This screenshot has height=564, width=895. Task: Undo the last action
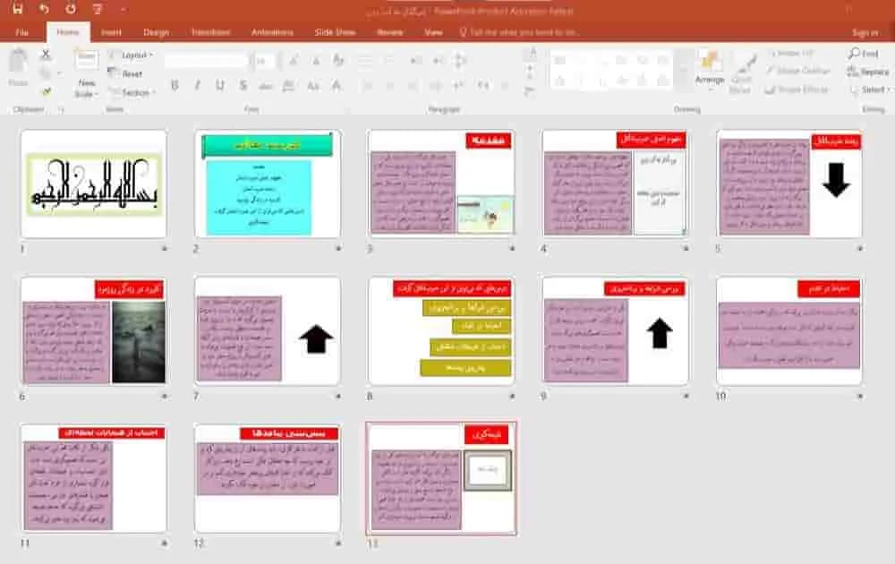[x=44, y=9]
